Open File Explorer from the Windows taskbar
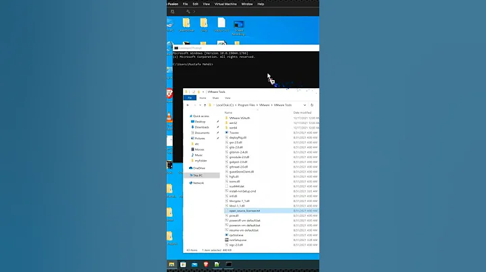Image resolution: width=486 pixels, height=272 pixels. 171,265
